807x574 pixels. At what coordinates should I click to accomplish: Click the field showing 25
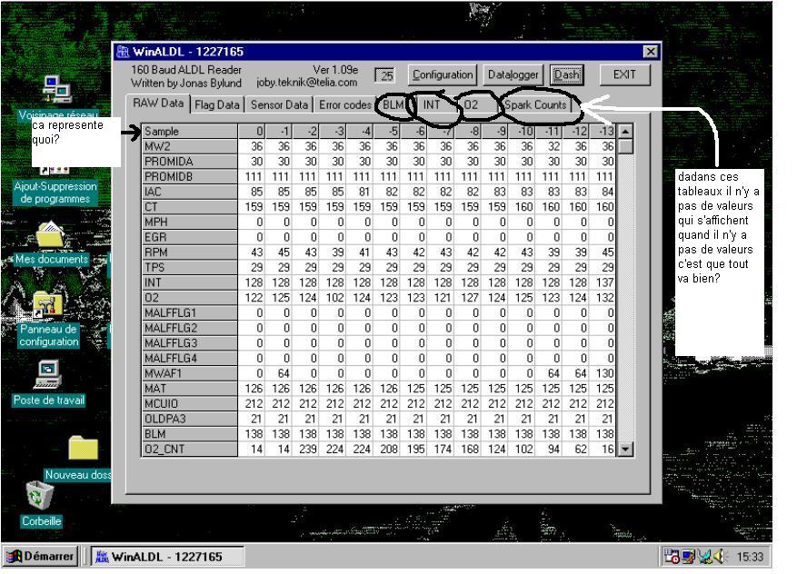click(x=384, y=75)
